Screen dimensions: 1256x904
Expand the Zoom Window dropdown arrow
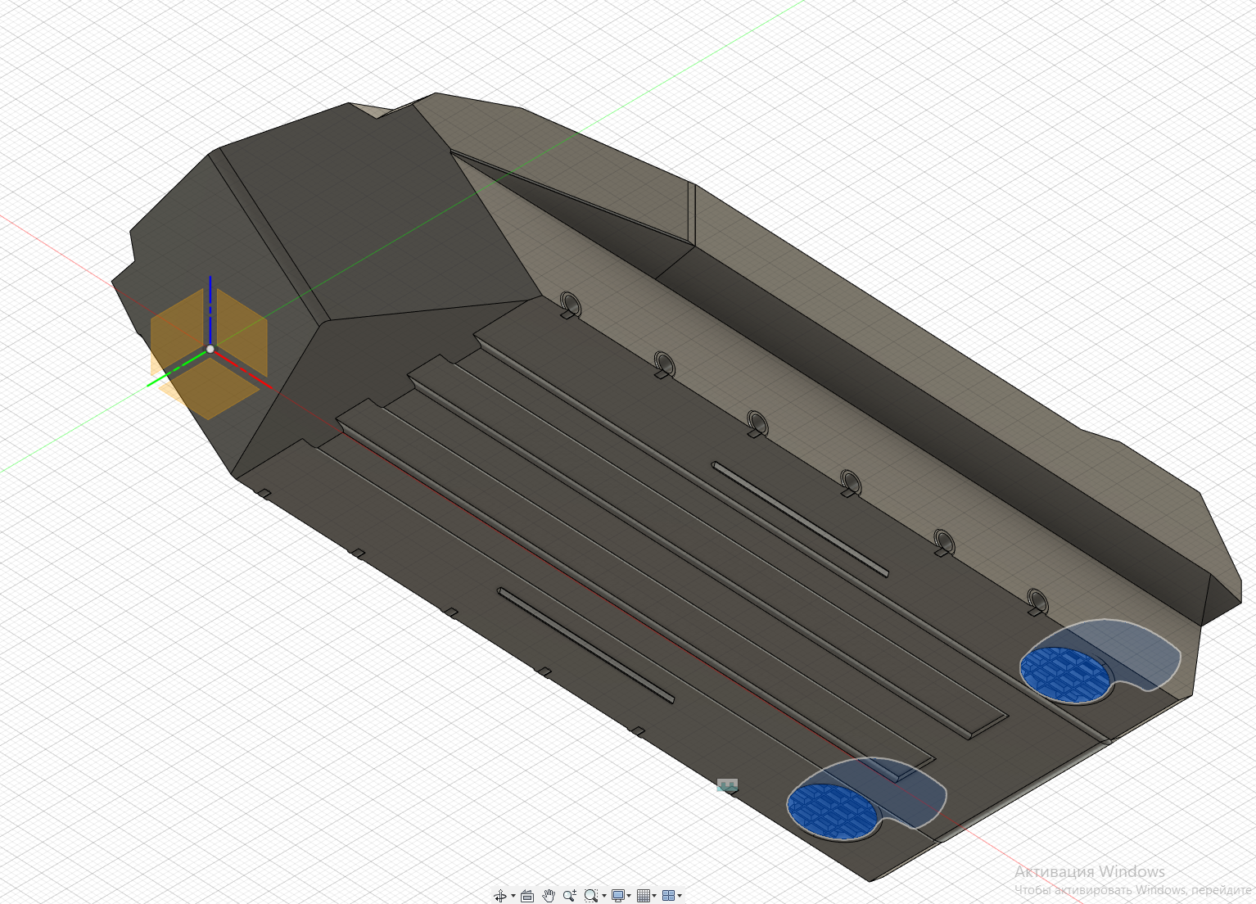pyautogui.click(x=604, y=896)
